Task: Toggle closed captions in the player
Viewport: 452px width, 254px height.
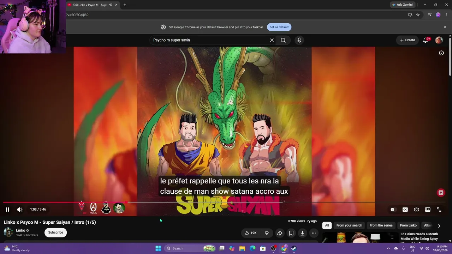Action: 405,210
